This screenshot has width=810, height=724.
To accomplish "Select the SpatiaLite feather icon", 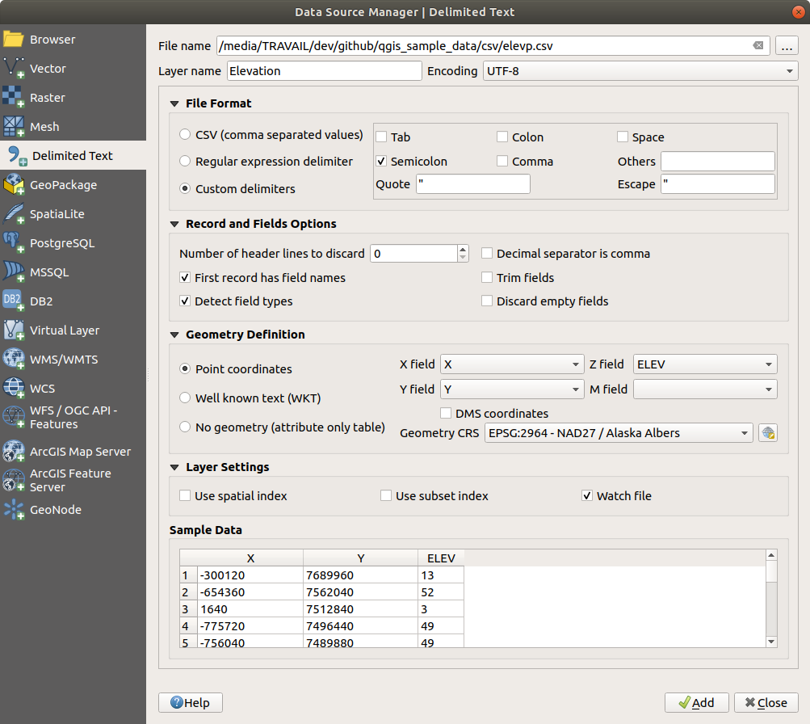I will point(14,213).
